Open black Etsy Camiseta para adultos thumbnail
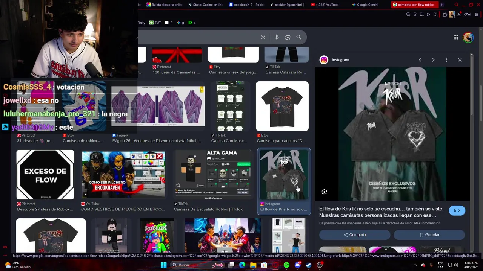 282,106
